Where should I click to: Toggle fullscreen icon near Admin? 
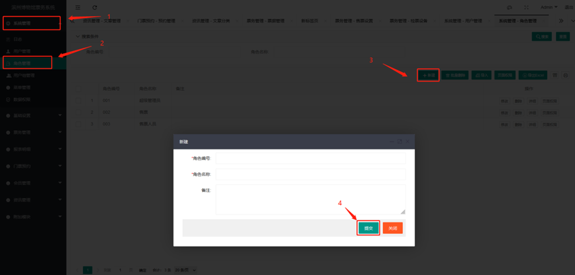tap(526, 7)
